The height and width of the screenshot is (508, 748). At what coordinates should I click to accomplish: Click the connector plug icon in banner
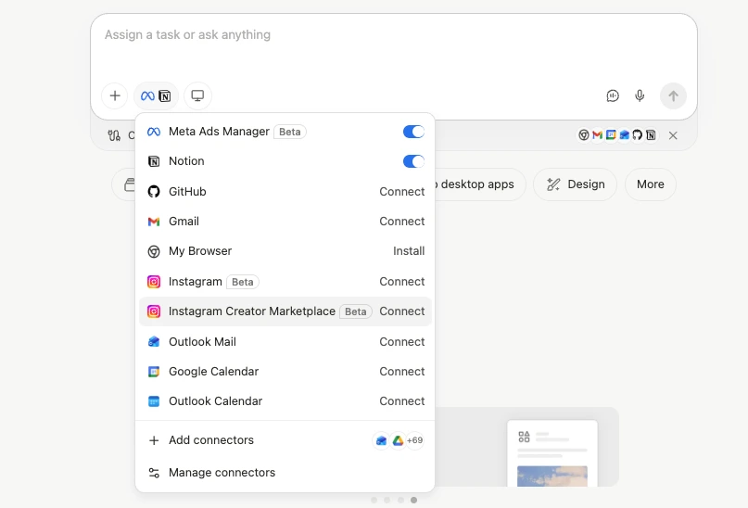pos(114,135)
